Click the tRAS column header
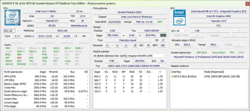The image size is (250, 111). coord(132,72)
